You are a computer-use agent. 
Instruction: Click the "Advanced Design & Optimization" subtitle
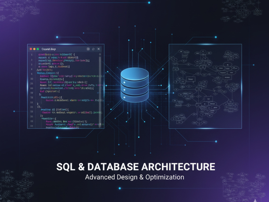[x=135, y=177]
